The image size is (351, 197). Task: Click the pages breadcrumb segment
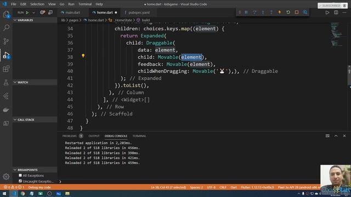73,20
